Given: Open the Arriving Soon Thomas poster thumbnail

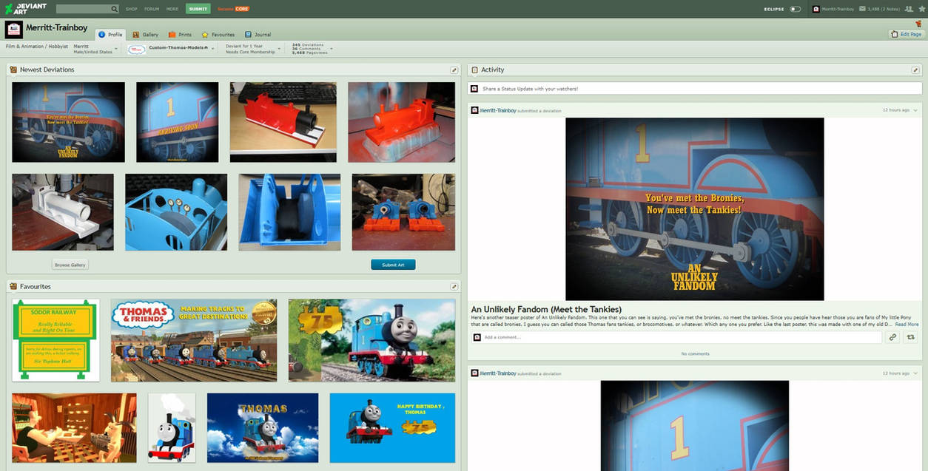Looking at the screenshot, I should pos(178,122).
